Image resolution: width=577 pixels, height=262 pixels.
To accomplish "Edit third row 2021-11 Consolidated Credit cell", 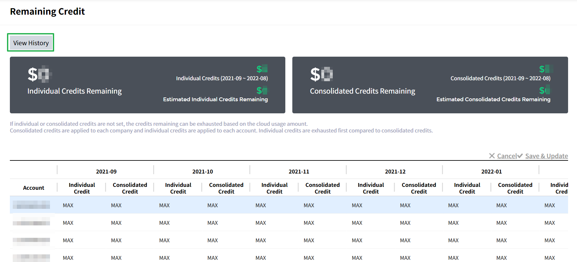I will (309, 240).
